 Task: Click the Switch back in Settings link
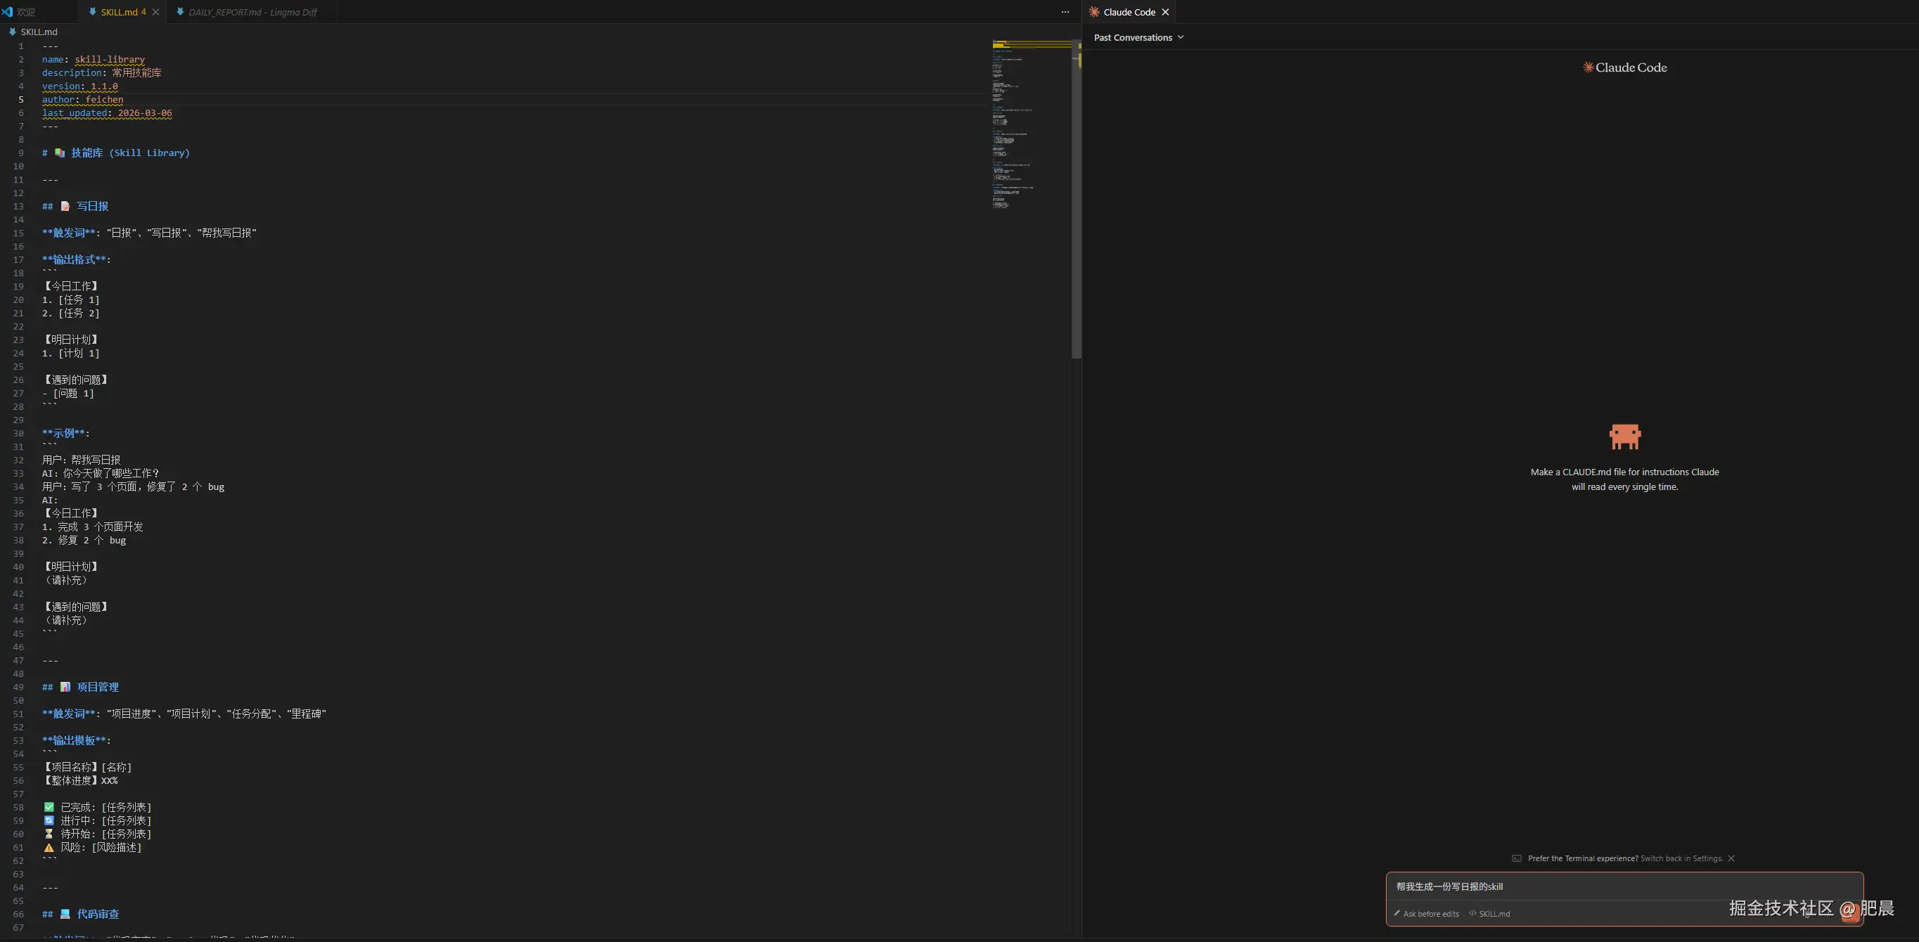coord(1681,858)
